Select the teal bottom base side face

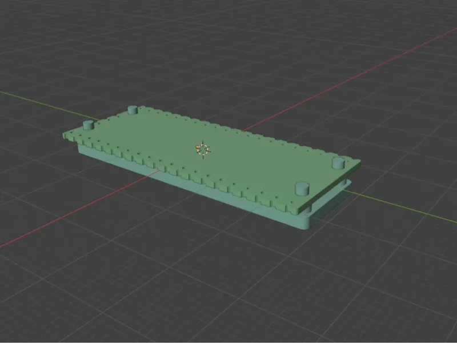193,187
